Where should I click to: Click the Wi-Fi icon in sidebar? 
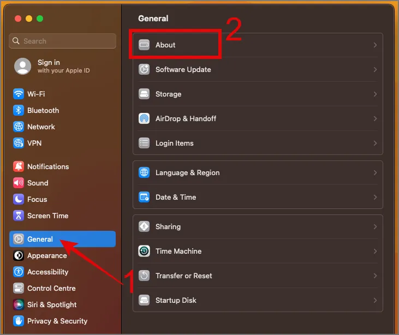[x=19, y=94]
